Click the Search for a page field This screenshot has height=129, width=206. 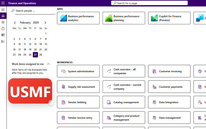click(x=149, y=3)
